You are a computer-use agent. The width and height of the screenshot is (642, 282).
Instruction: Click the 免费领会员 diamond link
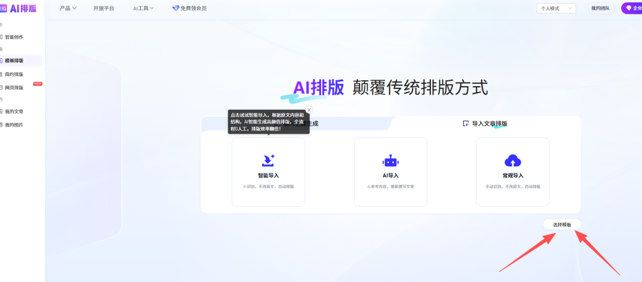click(x=190, y=8)
